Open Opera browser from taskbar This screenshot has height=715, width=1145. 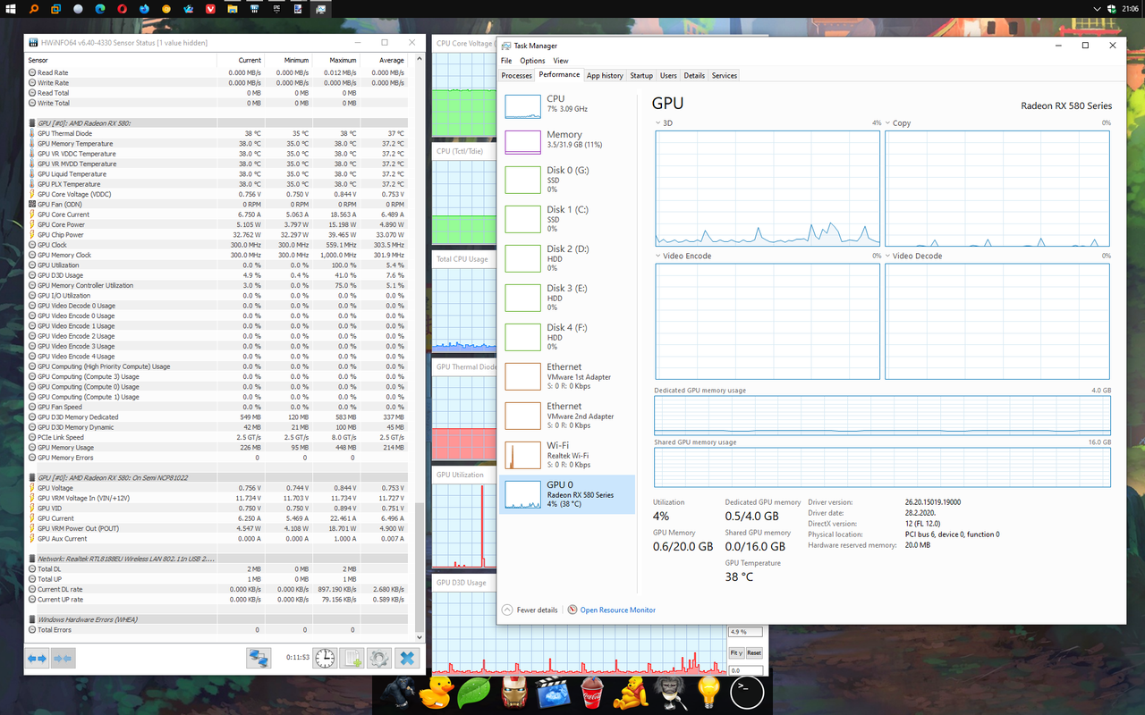coord(123,9)
